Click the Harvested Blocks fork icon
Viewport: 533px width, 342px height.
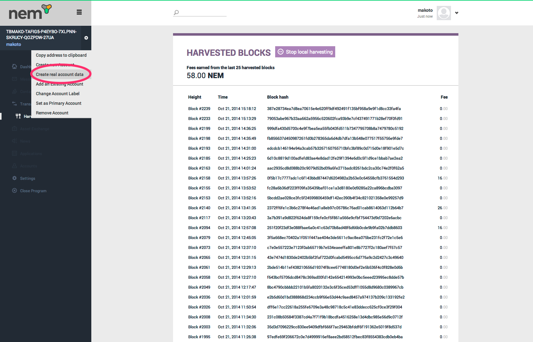pos(18,116)
